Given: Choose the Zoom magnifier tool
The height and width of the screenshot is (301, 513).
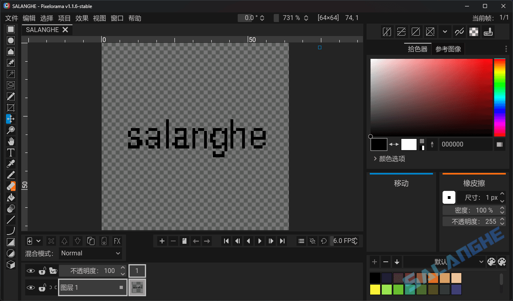Looking at the screenshot, I should pyautogui.click(x=11, y=130).
